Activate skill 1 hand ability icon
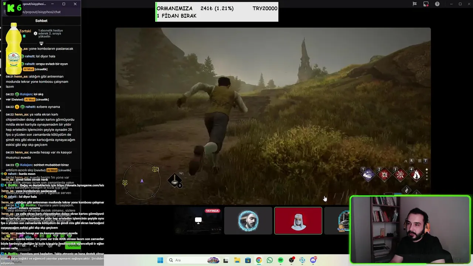Image resolution: width=473 pixels, height=266 pixels. pyautogui.click(x=368, y=174)
